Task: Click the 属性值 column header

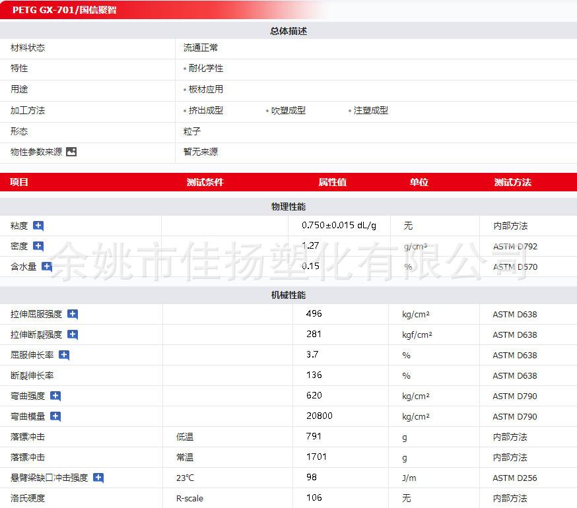Action: tap(333, 182)
